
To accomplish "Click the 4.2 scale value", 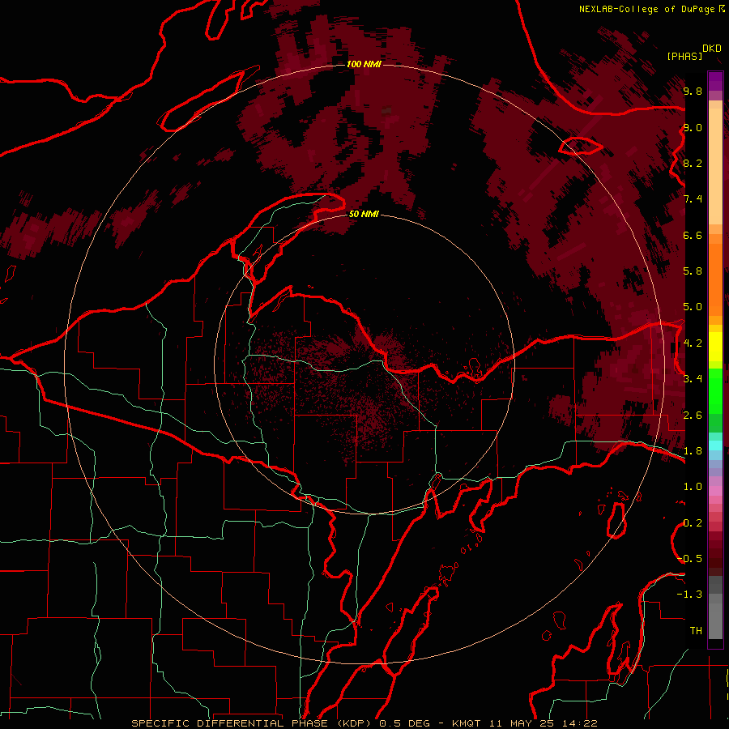I will click(x=693, y=343).
